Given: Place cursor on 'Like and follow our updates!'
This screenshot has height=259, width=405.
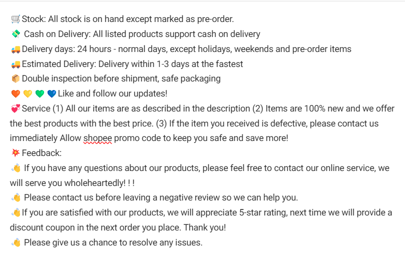Looking at the screenshot, I should pos(112,93).
